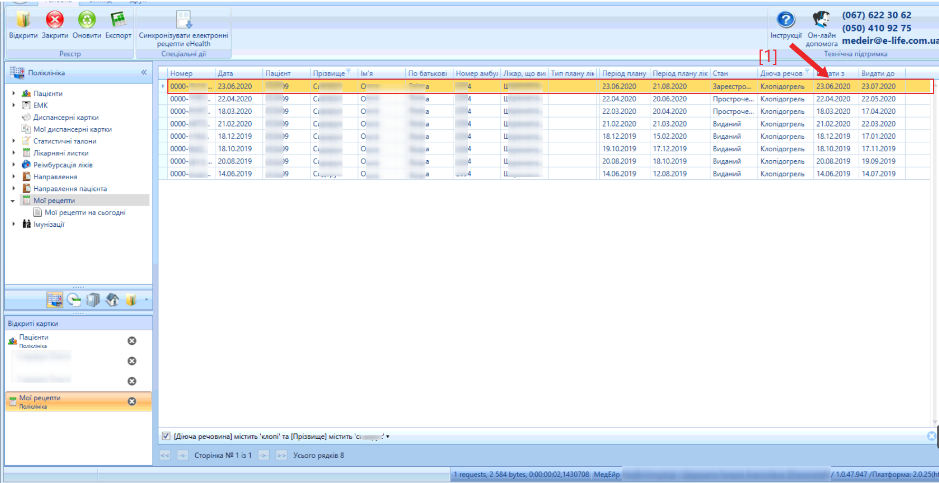
Task: Select the Мої рецепти tree item
Action: point(54,200)
